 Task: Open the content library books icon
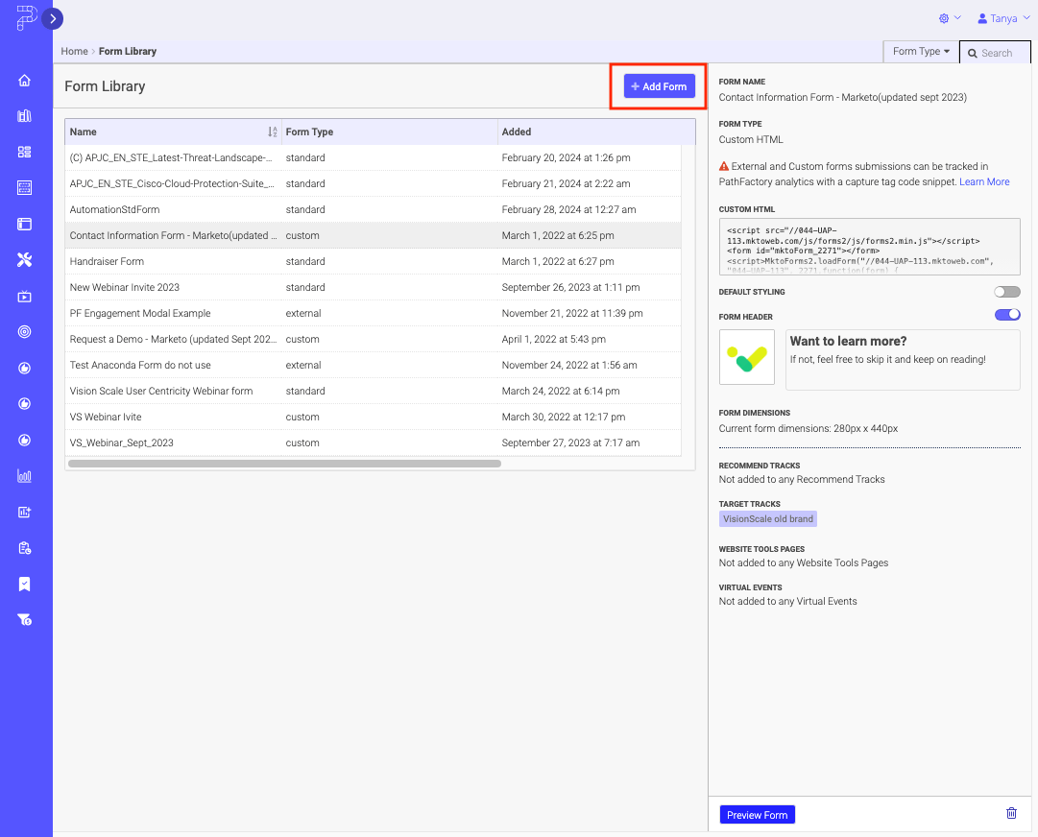pos(25,116)
